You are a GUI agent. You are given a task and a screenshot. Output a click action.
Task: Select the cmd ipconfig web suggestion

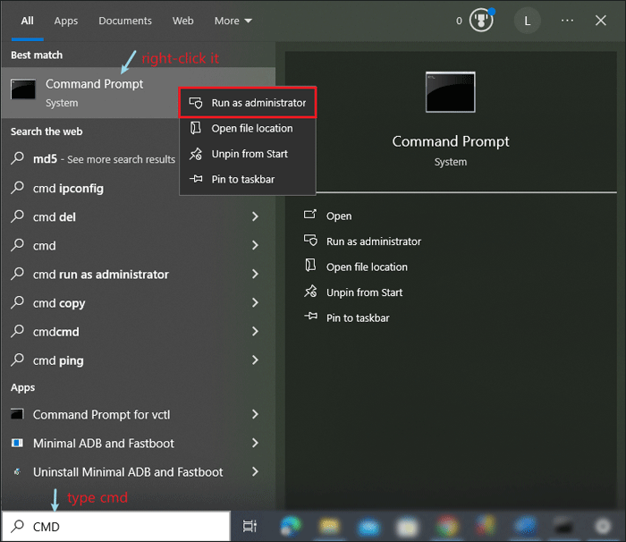(68, 188)
